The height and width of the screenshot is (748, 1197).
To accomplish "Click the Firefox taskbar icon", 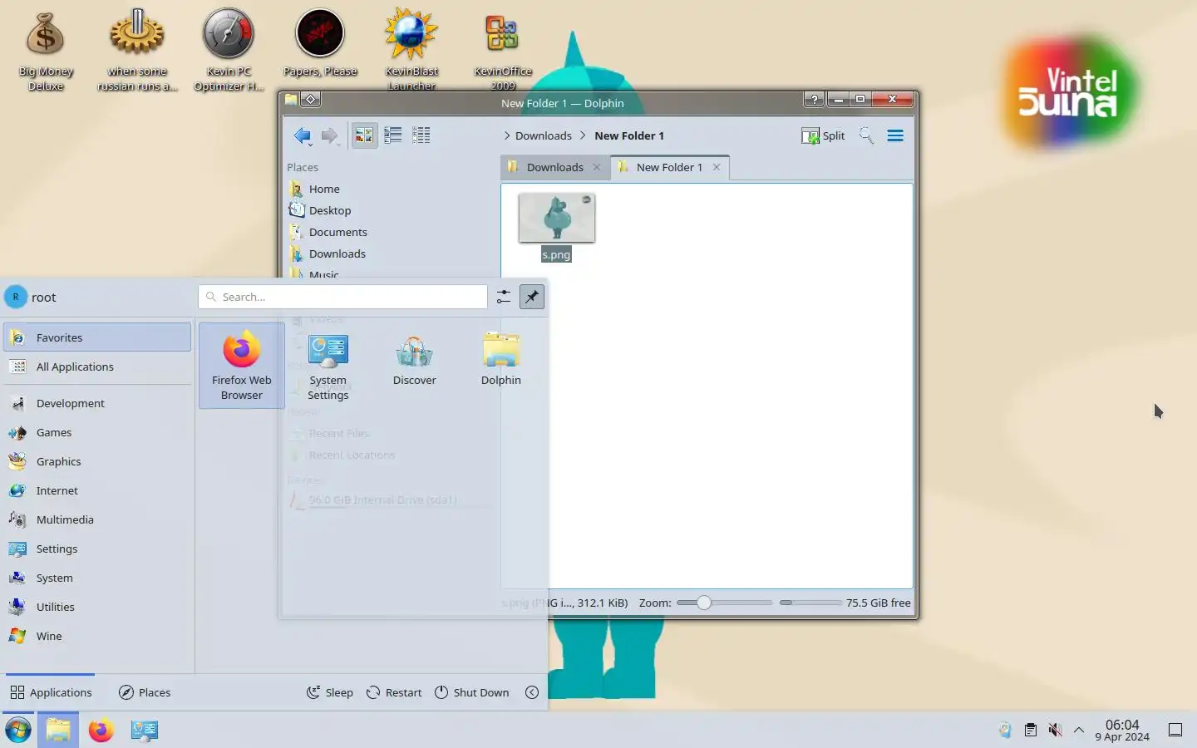I will tap(101, 730).
